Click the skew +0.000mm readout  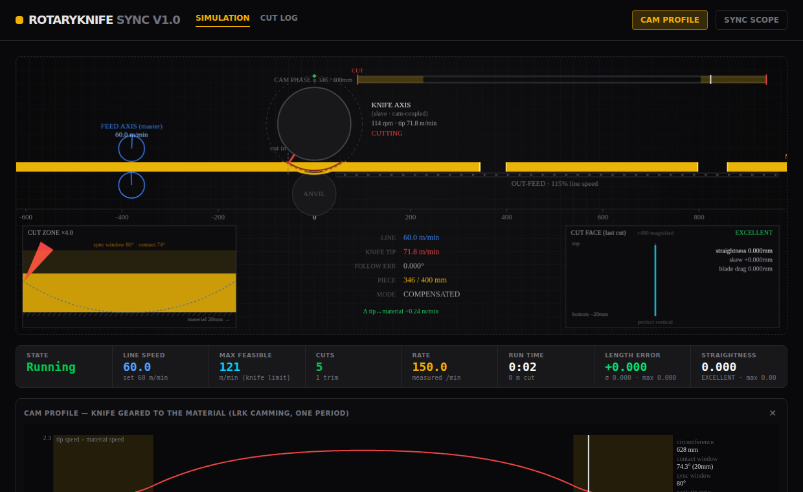pos(751,260)
